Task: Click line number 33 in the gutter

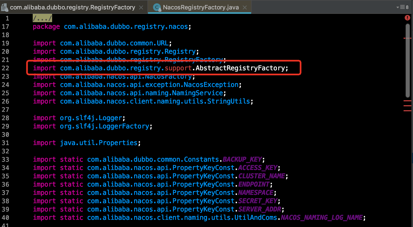Action: point(6,159)
